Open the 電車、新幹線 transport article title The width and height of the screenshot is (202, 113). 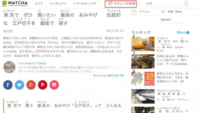click(173, 95)
